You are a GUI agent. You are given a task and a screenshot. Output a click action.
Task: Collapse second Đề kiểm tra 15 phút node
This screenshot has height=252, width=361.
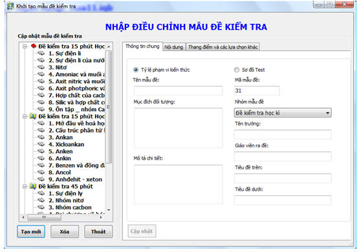[25, 116]
